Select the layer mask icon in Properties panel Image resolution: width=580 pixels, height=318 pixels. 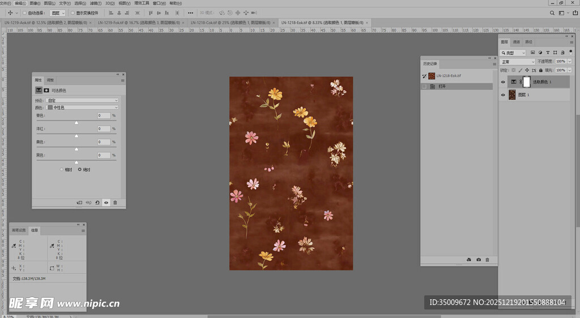point(46,90)
